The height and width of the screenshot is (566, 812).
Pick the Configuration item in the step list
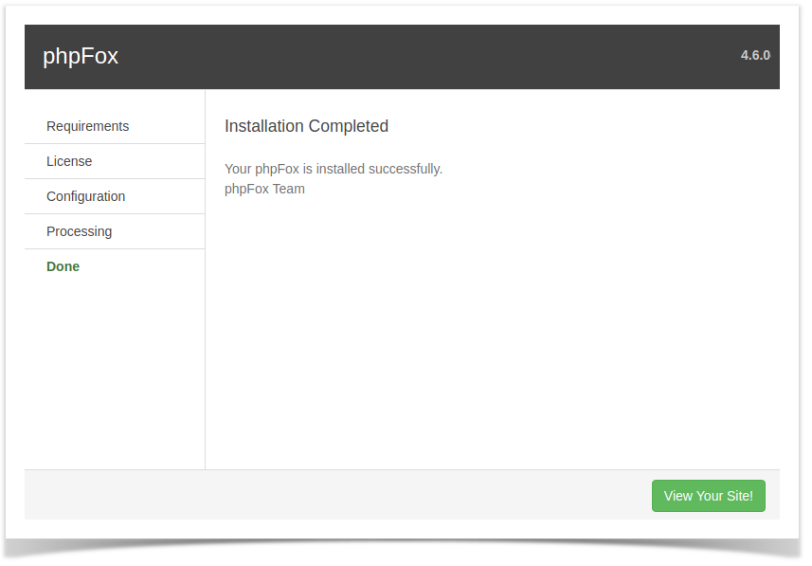(x=85, y=196)
